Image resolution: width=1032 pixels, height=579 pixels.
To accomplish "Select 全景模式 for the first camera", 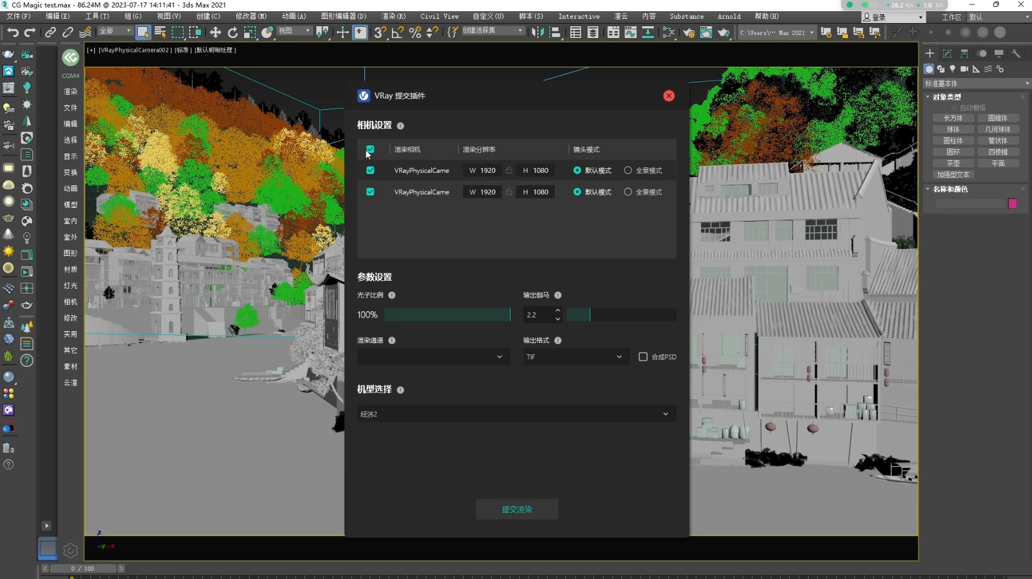I will (x=628, y=170).
